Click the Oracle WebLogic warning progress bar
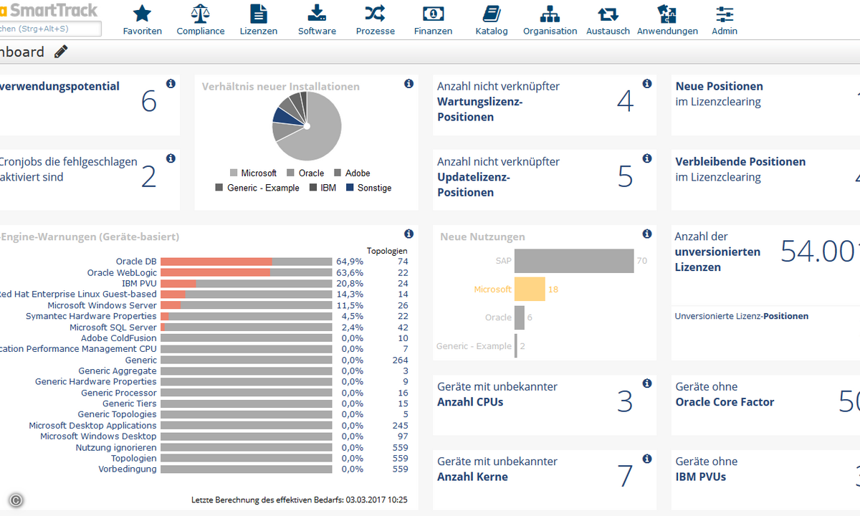860x516 pixels. click(247, 273)
